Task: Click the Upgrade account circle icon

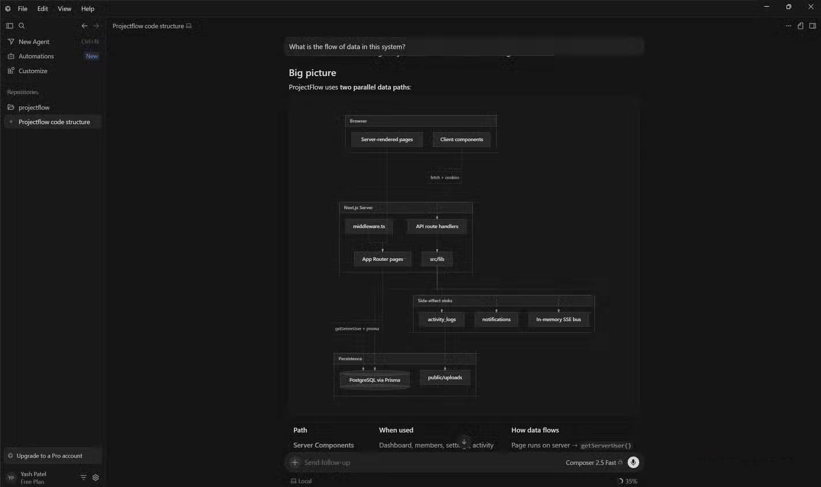Action: [10, 456]
